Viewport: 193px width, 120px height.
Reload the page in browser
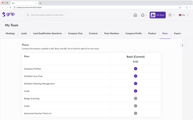[10, 7]
